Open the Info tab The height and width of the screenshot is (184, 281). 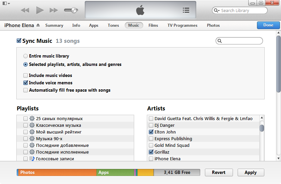[x=76, y=25]
